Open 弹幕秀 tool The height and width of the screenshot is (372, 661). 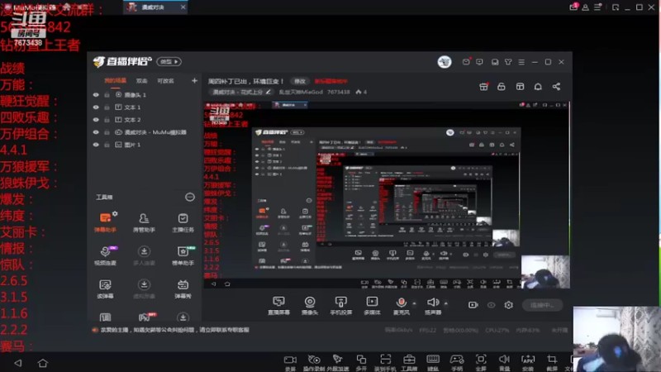[x=183, y=289]
